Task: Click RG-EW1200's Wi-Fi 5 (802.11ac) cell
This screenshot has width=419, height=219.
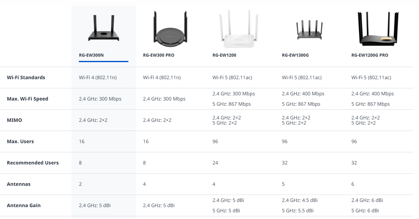Action: tap(232, 77)
